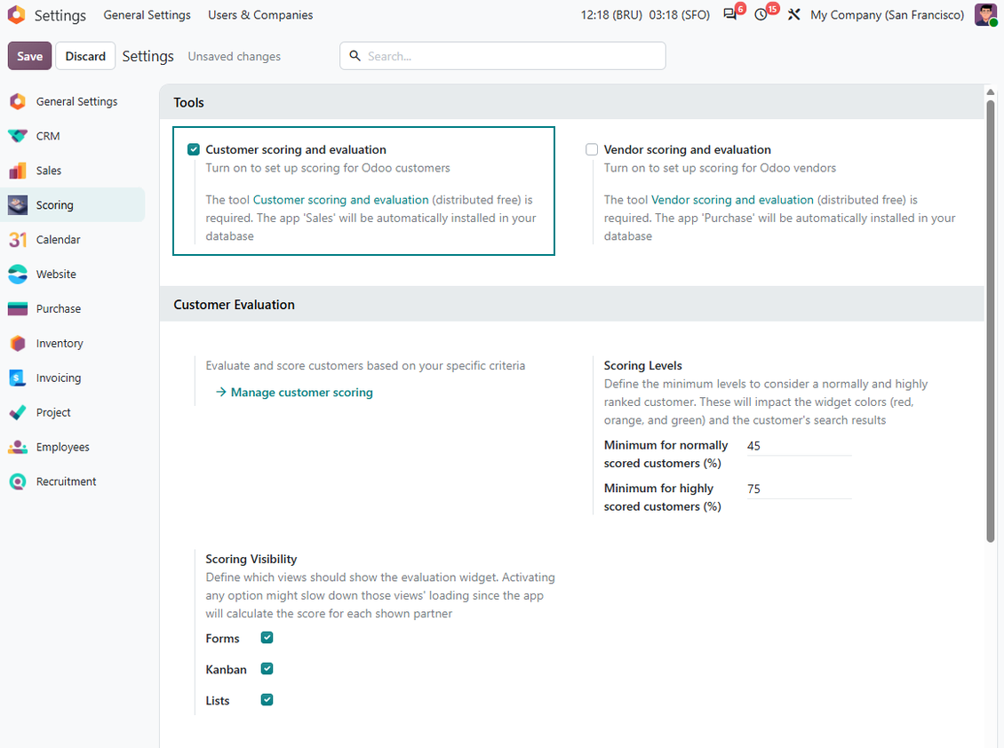Click the Inventory sidebar icon
Image resolution: width=1004 pixels, height=748 pixels.
(x=18, y=343)
